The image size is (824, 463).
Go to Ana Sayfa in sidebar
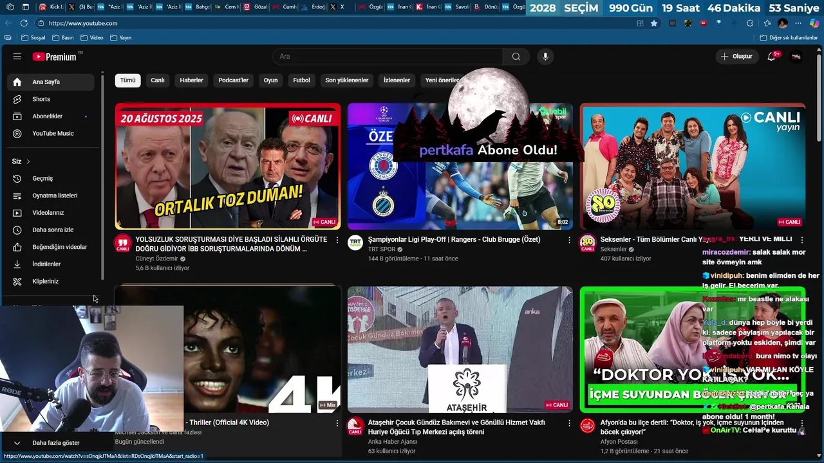click(x=51, y=82)
